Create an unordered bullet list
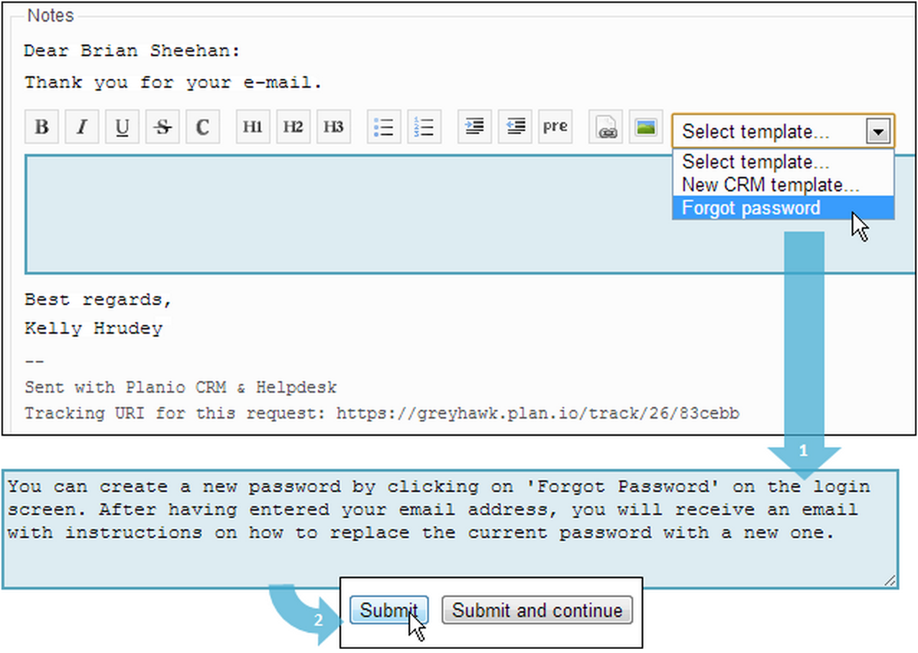918x653 pixels. tap(384, 127)
